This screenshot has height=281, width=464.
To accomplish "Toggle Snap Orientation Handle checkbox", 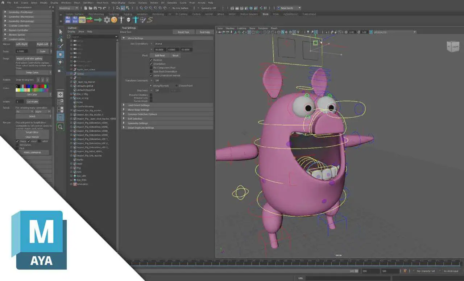I will click(x=151, y=76).
